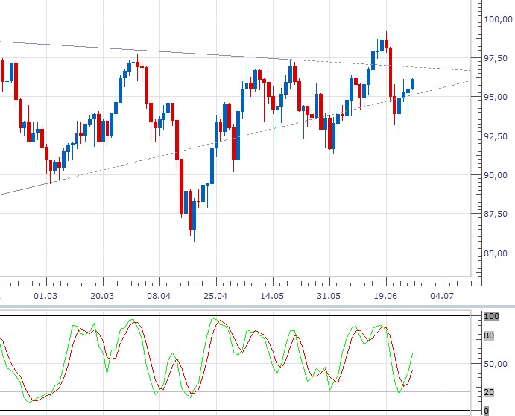This screenshot has height=416, width=515.
Task: Select the 31.05 date marker
Action: pos(329,296)
